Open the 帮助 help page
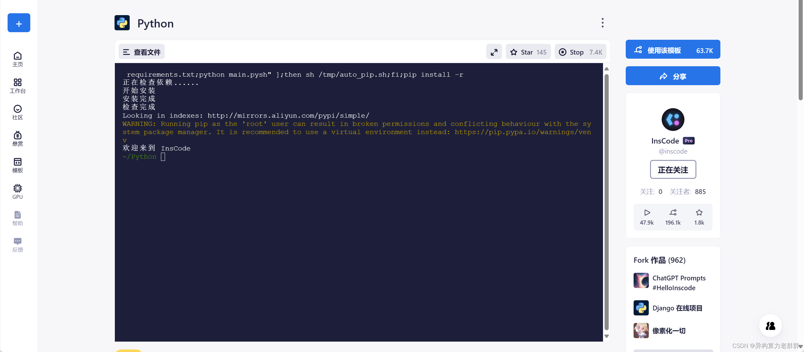This screenshot has height=352, width=804. (18, 218)
